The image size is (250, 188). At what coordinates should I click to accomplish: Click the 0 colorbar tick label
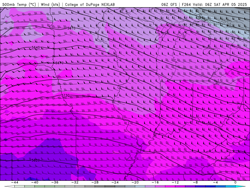(x=236, y=182)
